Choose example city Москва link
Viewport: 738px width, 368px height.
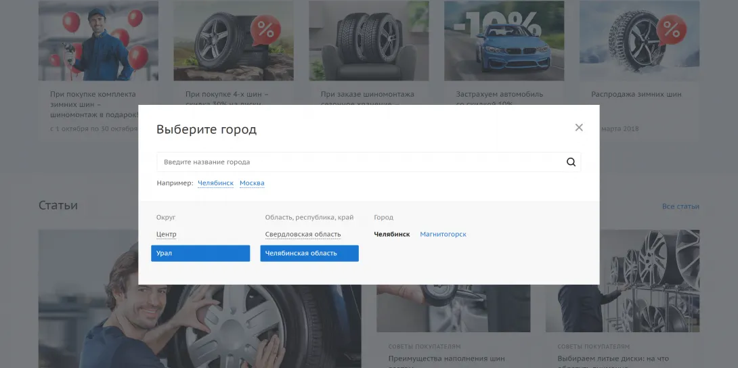[x=252, y=183]
